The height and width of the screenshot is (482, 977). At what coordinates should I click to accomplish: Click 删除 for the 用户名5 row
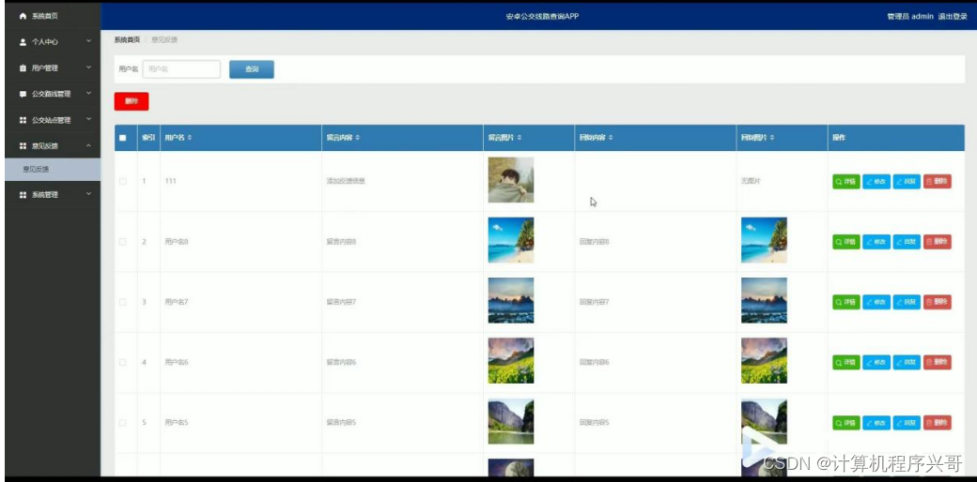click(x=938, y=422)
